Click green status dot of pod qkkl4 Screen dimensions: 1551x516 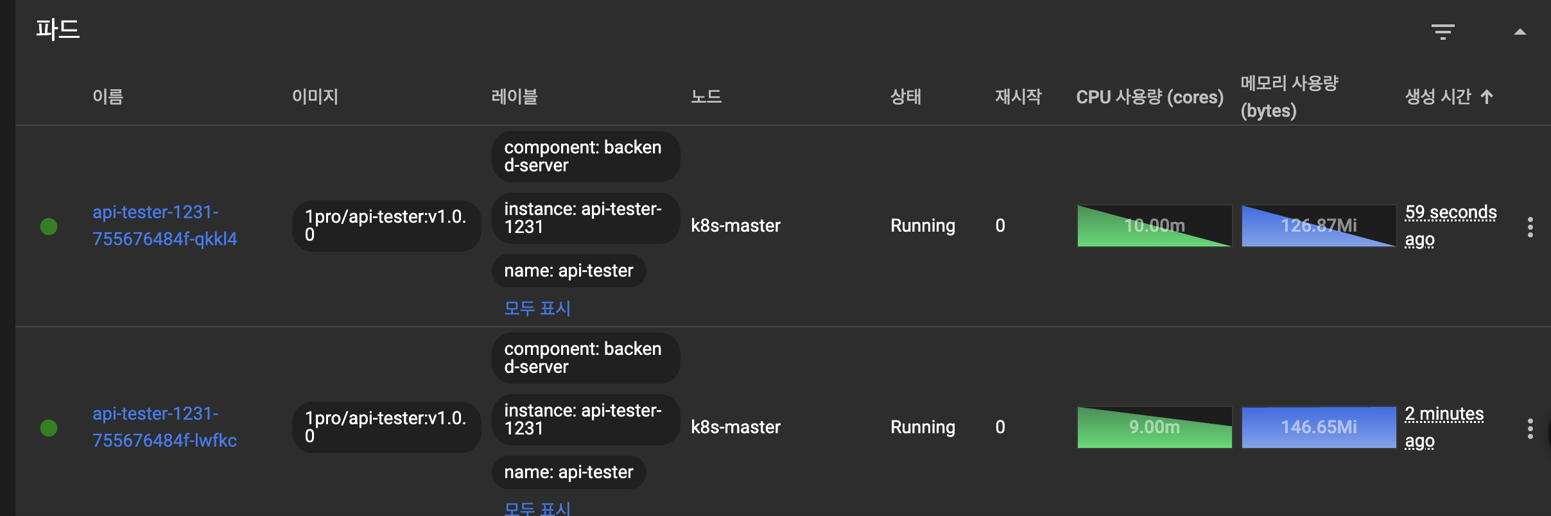(x=49, y=227)
